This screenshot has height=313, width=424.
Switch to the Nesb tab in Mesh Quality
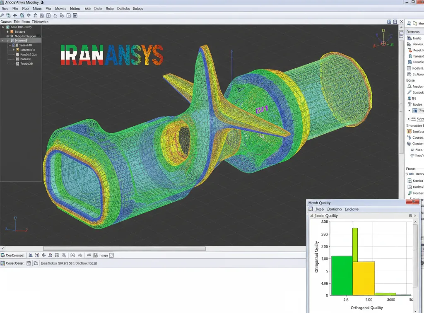pos(319,209)
